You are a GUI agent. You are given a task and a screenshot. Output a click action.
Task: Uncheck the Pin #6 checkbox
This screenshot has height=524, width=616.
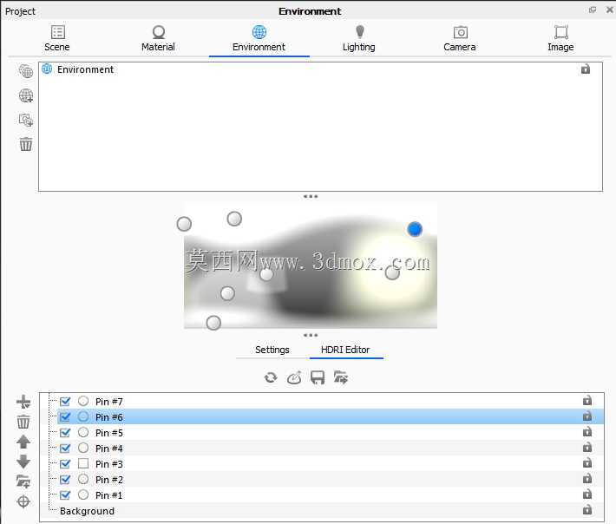65,416
